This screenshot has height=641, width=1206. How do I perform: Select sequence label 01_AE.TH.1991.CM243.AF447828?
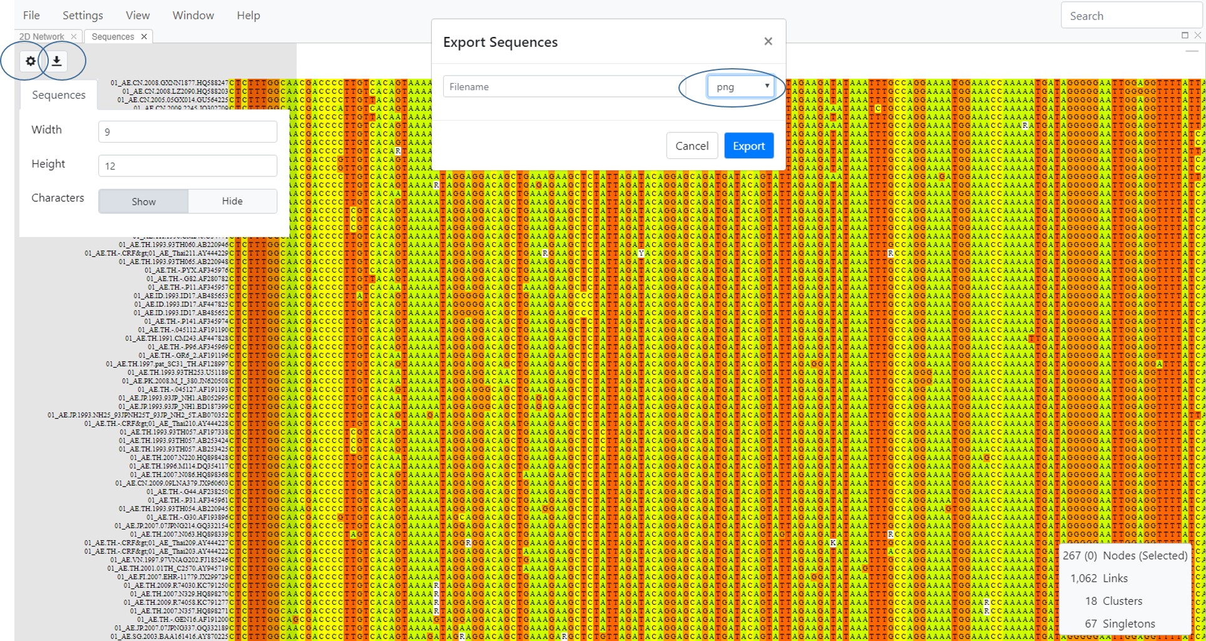click(x=177, y=338)
